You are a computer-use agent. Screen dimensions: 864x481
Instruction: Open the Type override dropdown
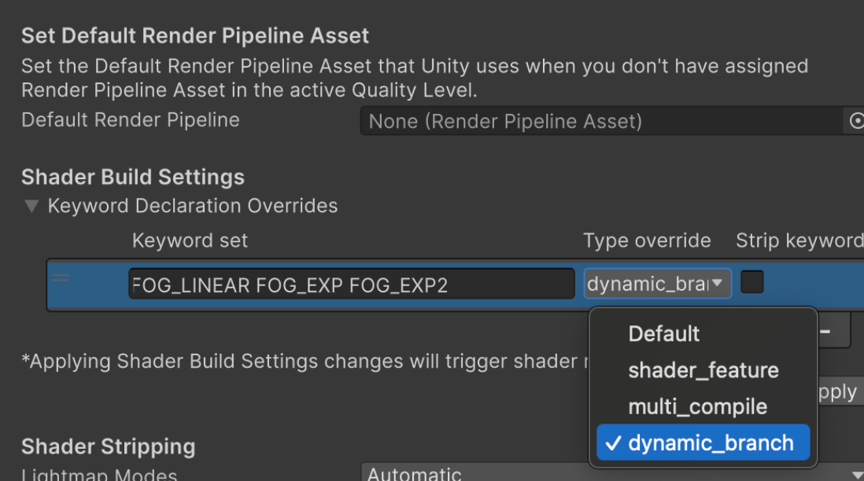tap(657, 284)
